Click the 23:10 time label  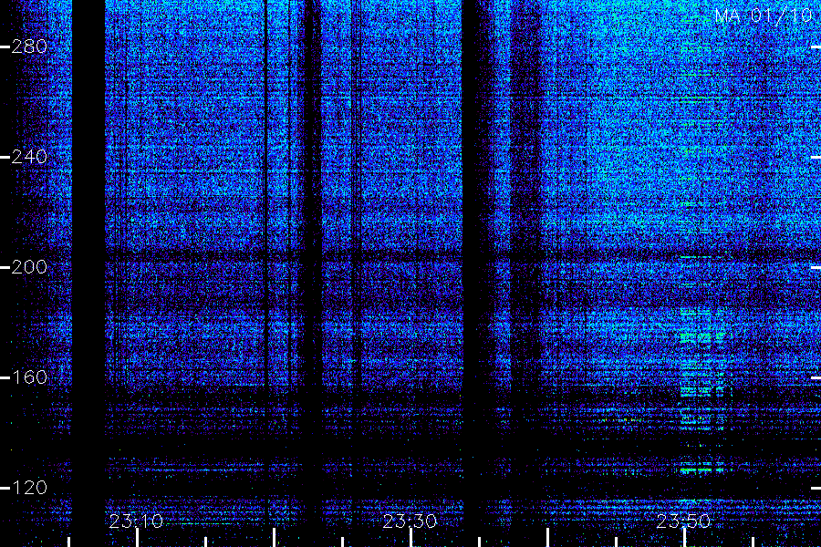[x=136, y=521]
